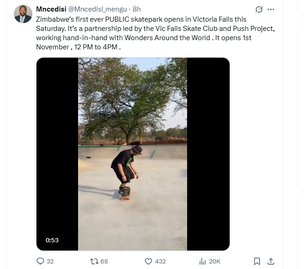Click the 32 replies count

point(50,261)
